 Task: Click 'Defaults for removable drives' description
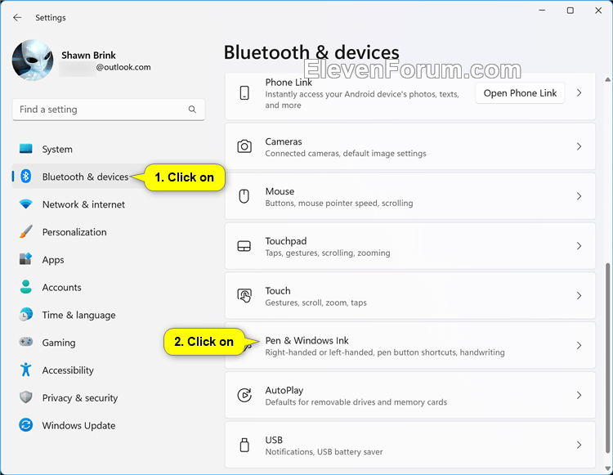tap(356, 402)
